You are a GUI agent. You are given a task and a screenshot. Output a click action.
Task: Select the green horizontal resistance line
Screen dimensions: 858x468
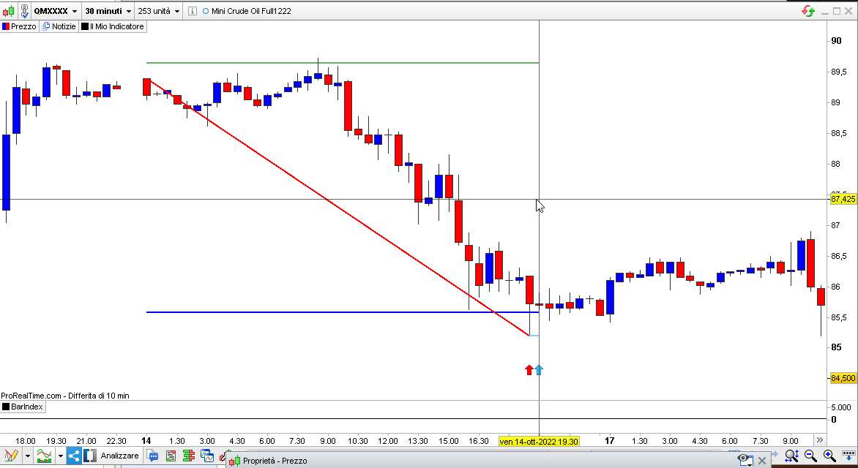(343, 63)
